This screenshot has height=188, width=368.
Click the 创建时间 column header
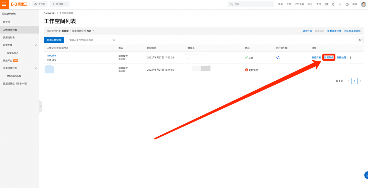tap(152, 48)
